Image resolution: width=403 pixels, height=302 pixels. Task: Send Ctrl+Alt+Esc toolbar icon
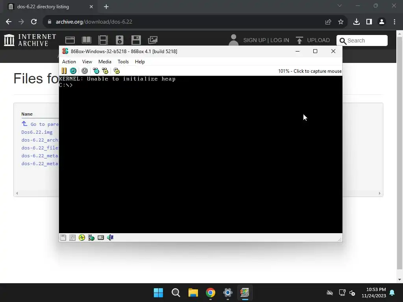point(105,71)
